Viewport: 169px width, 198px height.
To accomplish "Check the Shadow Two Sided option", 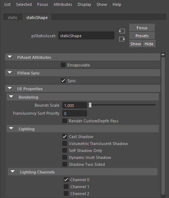I will point(64,164).
